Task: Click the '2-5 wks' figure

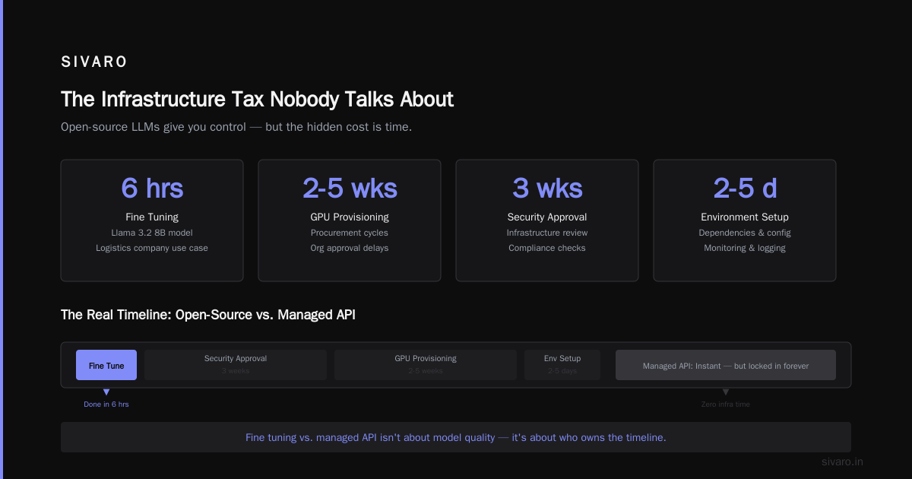Action: click(350, 188)
